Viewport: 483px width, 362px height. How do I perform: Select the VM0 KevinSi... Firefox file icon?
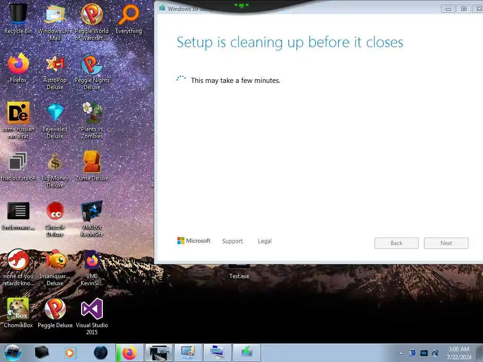pyautogui.click(x=92, y=268)
